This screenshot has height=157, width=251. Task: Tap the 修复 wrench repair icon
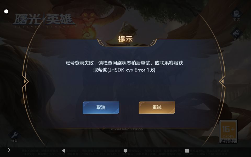tap(14, 137)
